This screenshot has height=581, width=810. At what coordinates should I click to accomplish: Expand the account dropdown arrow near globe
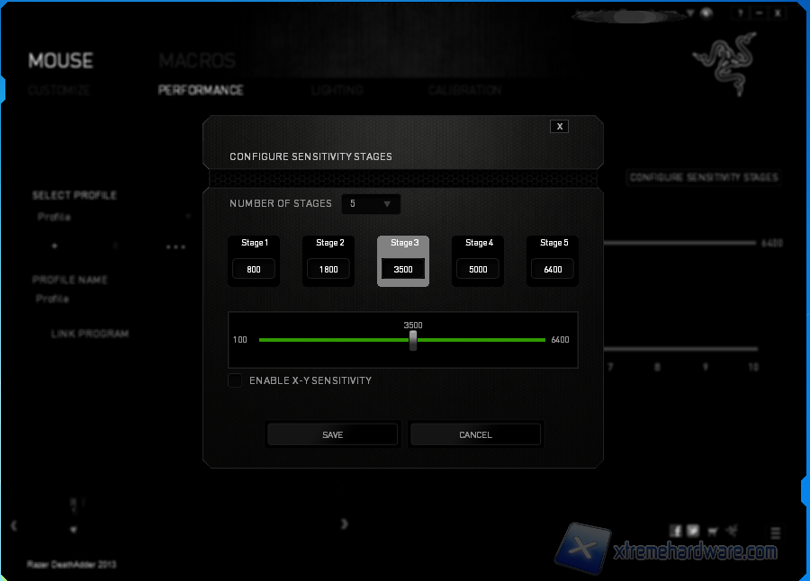[x=691, y=13]
